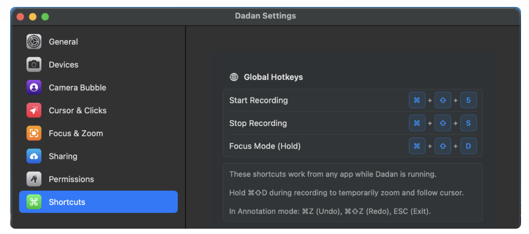Open the Sharing settings section
Viewport: 529px width, 234px height.
(98, 156)
